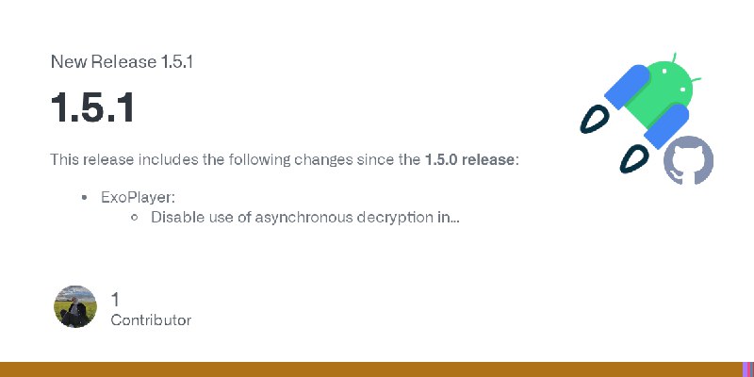This screenshot has width=754, height=377.
Task: Click the Contributor label
Action: [151, 320]
